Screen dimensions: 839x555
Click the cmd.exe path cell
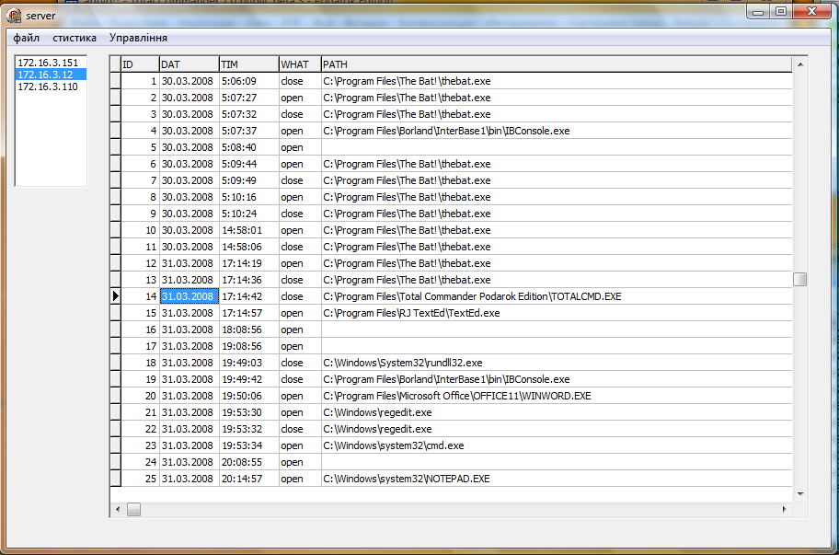pyautogui.click(x=557, y=445)
